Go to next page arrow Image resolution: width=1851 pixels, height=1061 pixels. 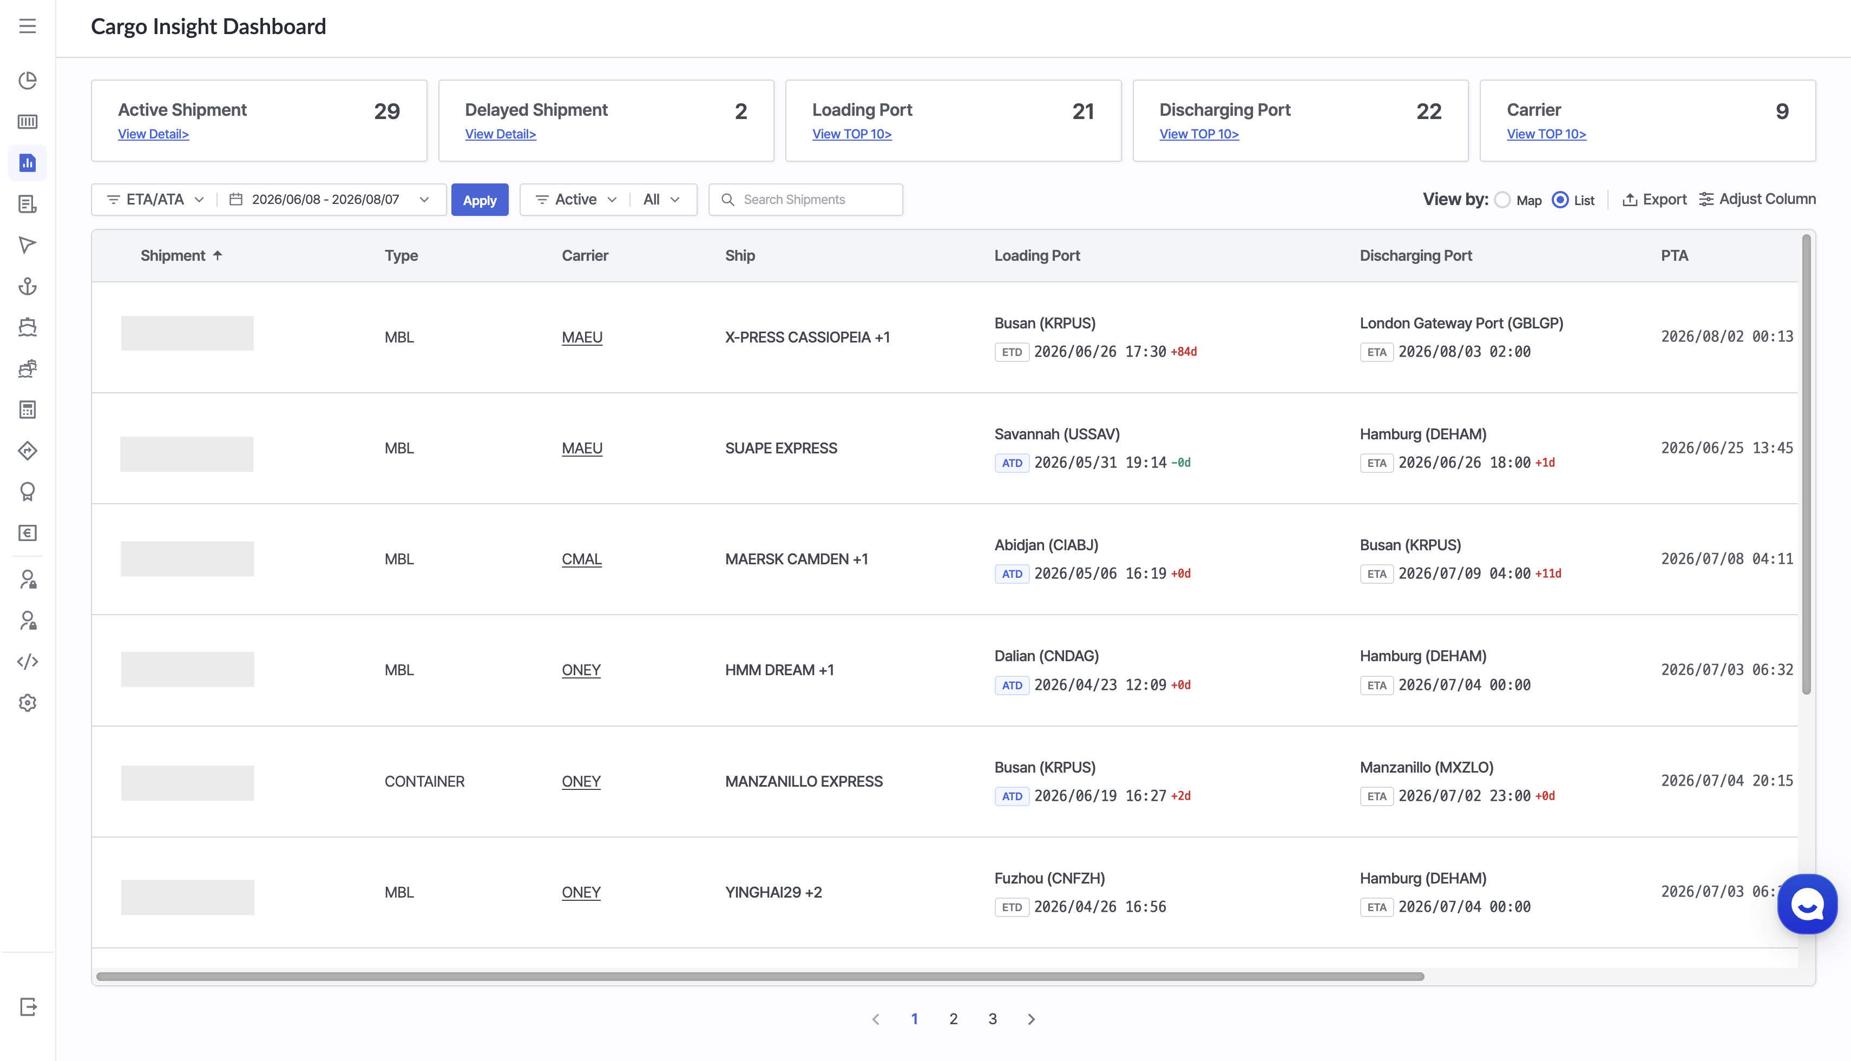pyautogui.click(x=1031, y=1019)
